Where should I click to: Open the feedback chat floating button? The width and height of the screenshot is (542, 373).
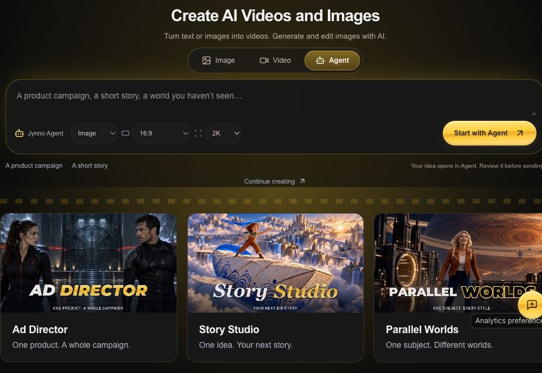[x=531, y=304]
